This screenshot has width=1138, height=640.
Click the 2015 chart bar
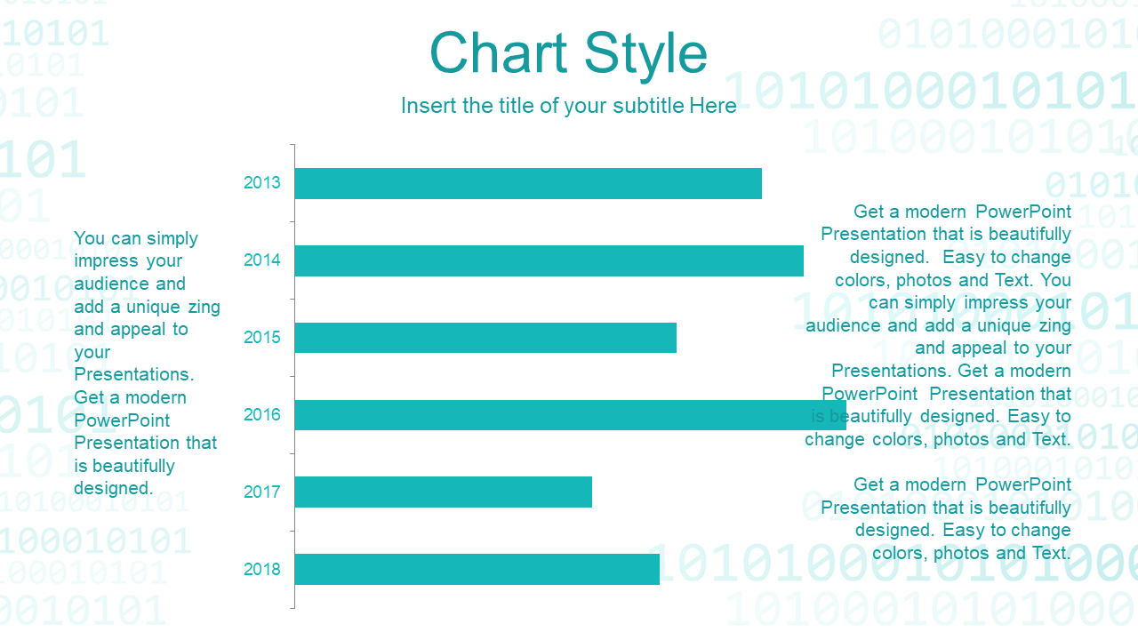click(x=485, y=338)
